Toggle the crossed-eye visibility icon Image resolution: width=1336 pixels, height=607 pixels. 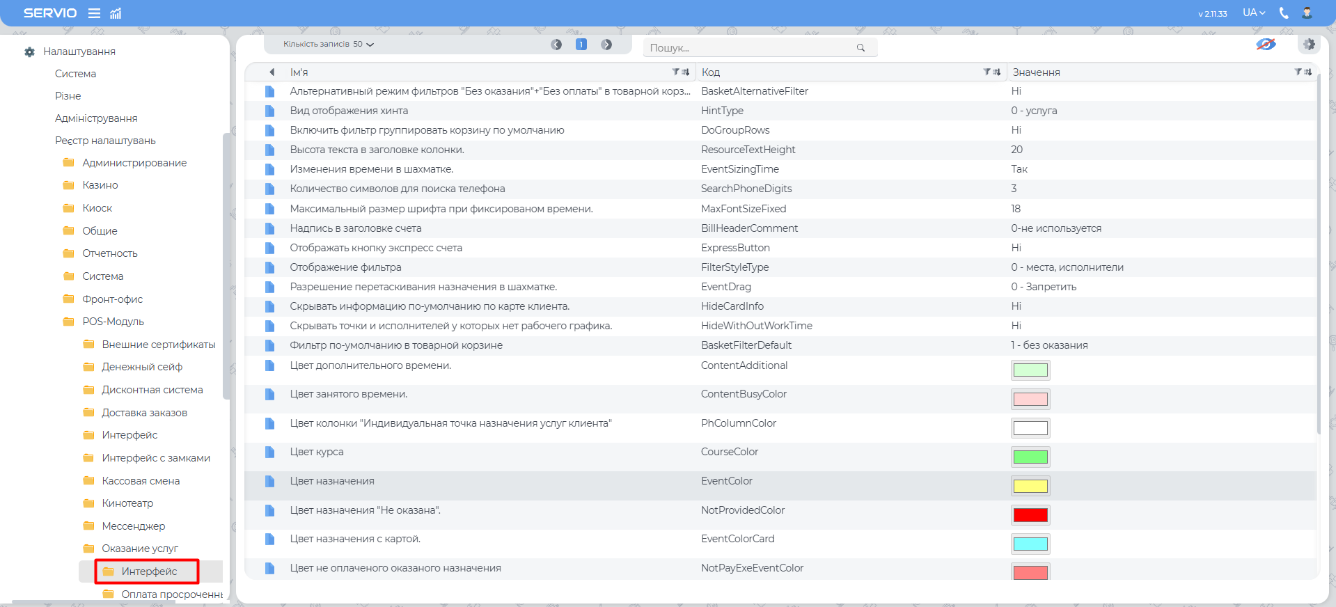pyautogui.click(x=1266, y=45)
